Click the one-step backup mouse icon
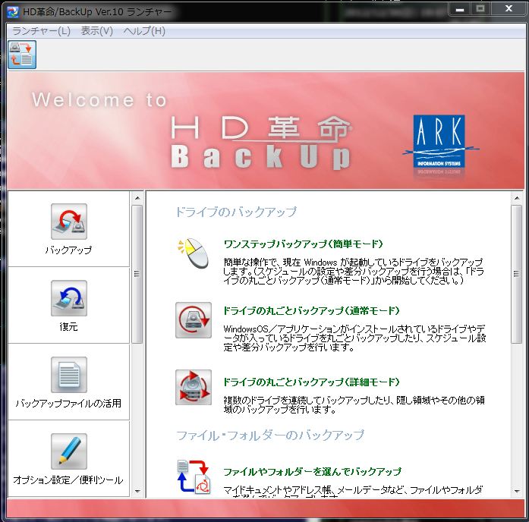 point(194,253)
